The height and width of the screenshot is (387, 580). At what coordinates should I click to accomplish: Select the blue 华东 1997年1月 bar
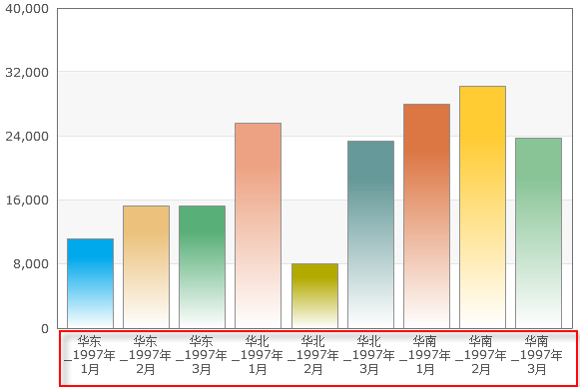(x=90, y=283)
